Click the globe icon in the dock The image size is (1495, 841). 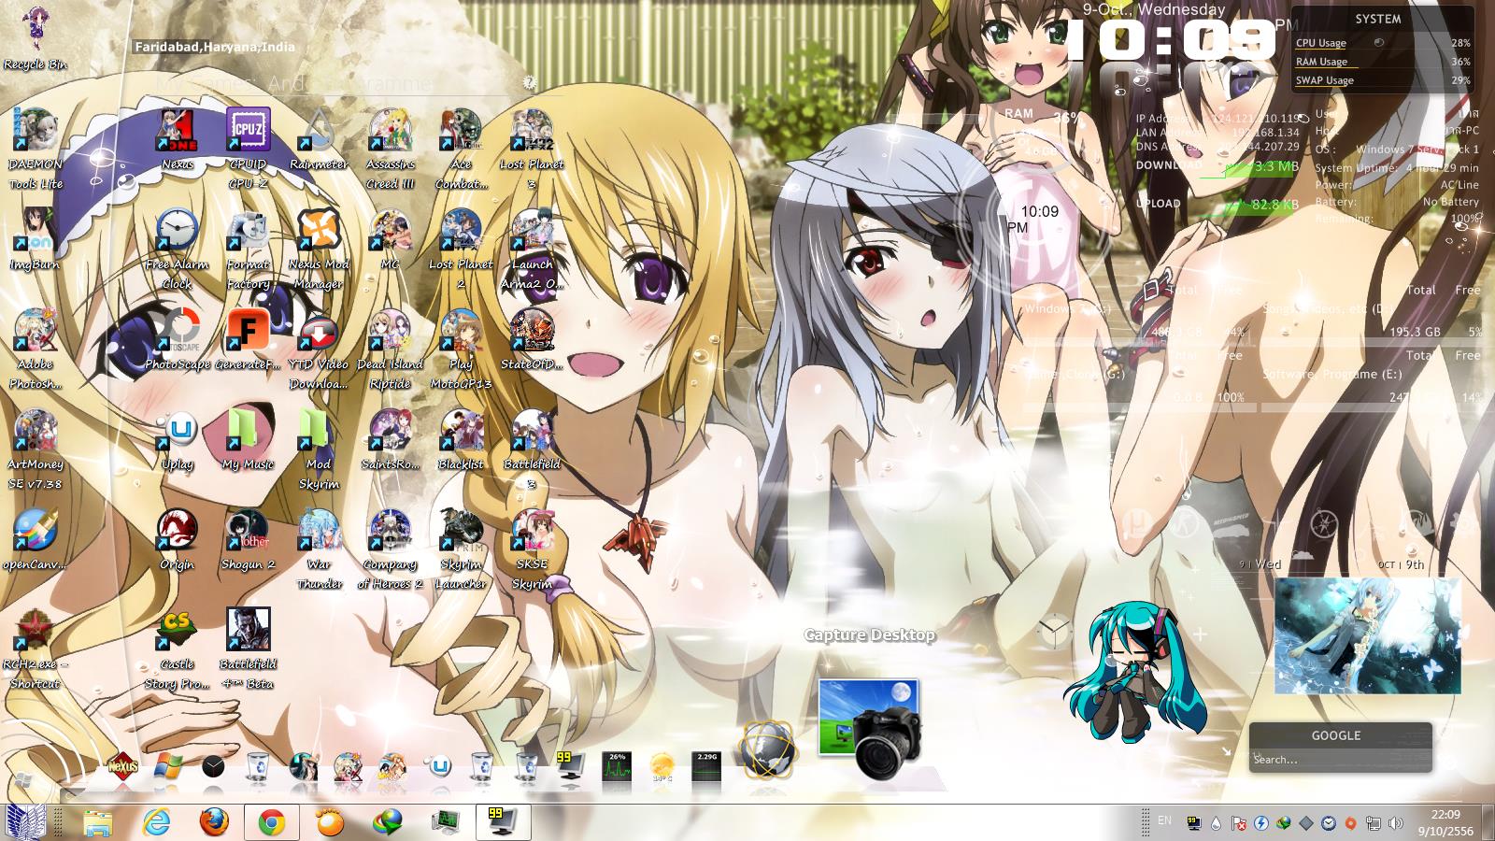tap(767, 749)
